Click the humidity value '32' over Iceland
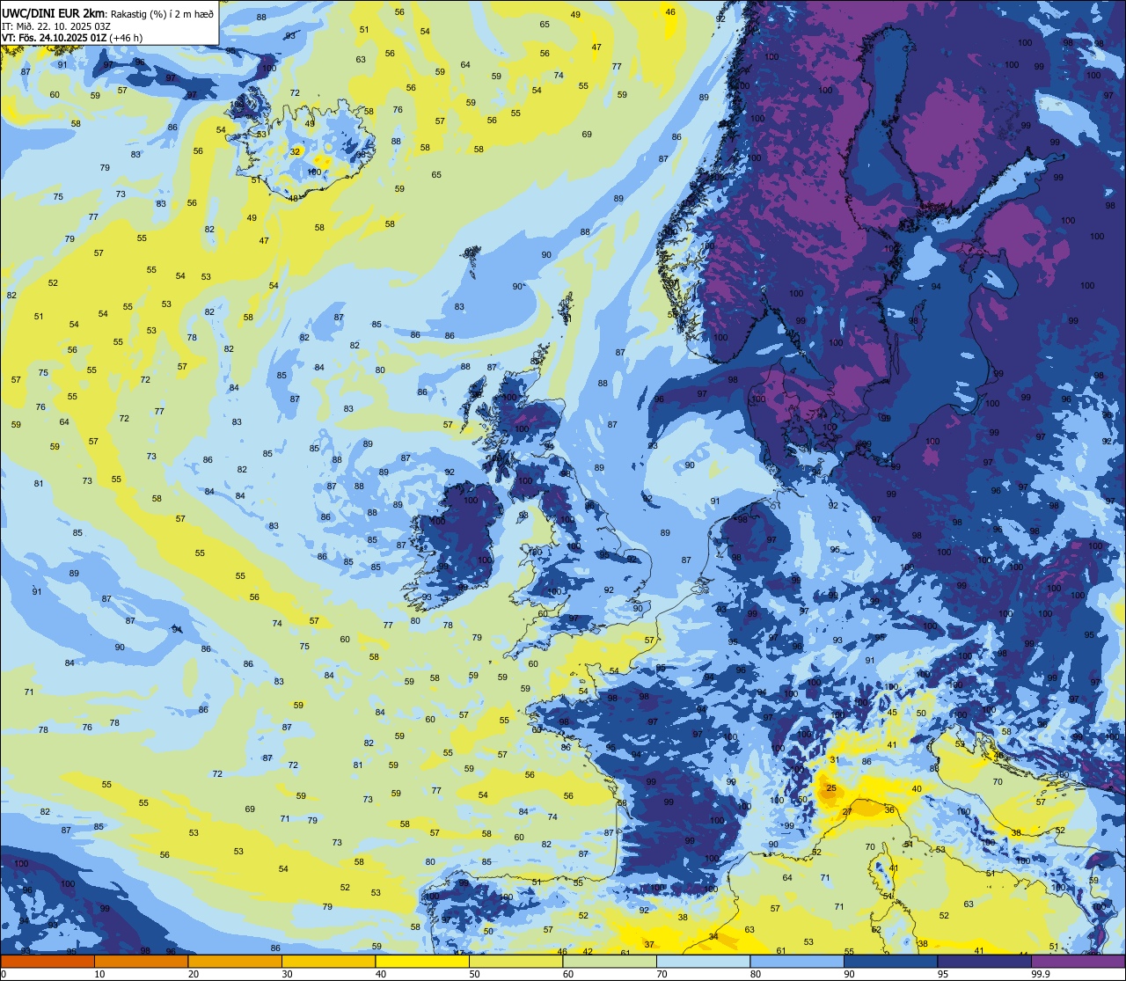The width and height of the screenshot is (1126, 981). point(296,151)
